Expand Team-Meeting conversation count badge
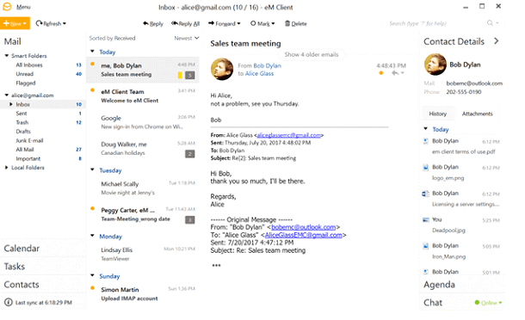The image size is (525, 320). pyautogui.click(x=190, y=220)
